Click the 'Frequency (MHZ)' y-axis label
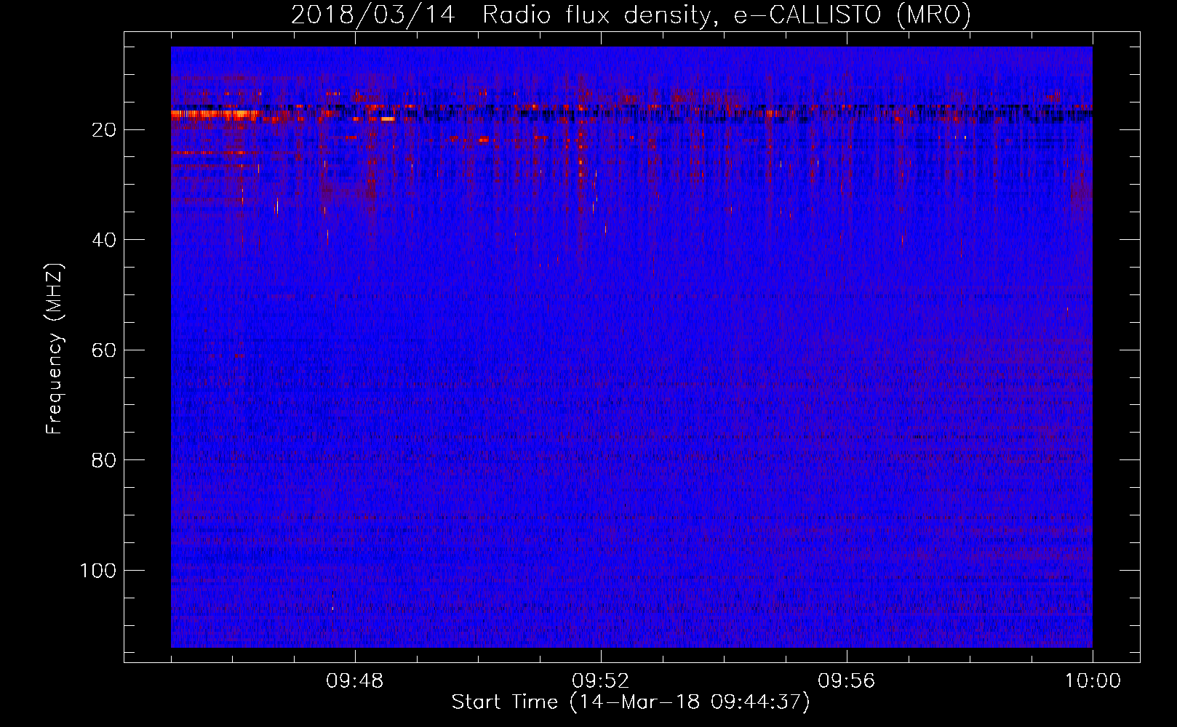Viewport: 1177px width, 727px height. click(x=55, y=349)
